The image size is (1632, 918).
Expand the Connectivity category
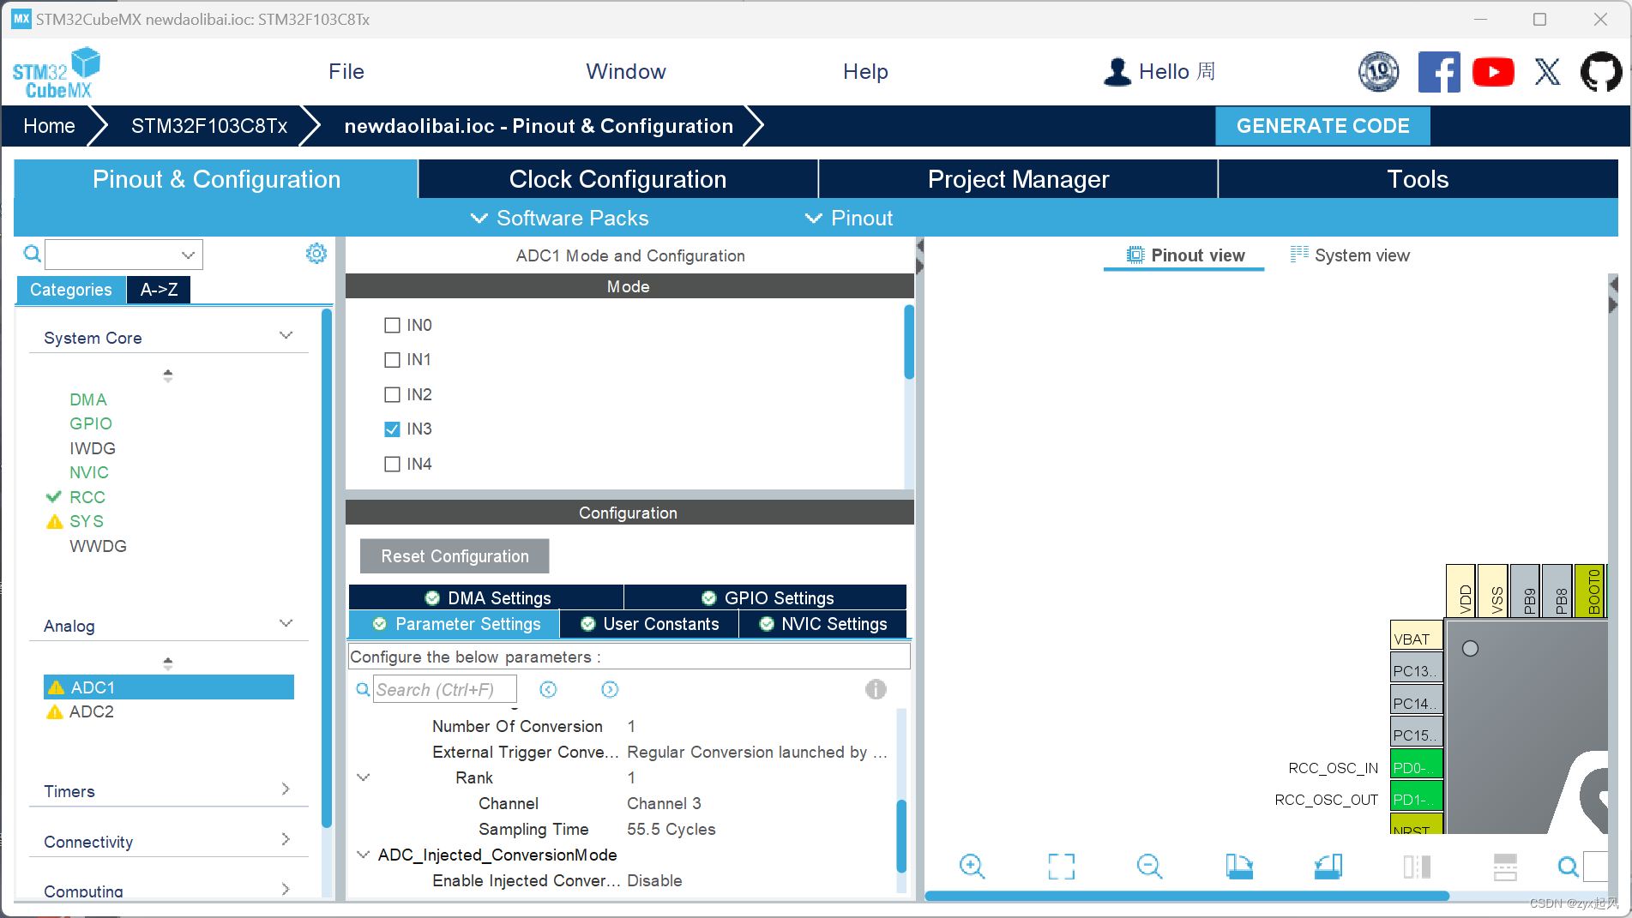pyautogui.click(x=286, y=839)
